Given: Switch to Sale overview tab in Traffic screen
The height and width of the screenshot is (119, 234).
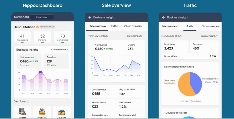Looking at the screenshot, I should click(x=169, y=26).
